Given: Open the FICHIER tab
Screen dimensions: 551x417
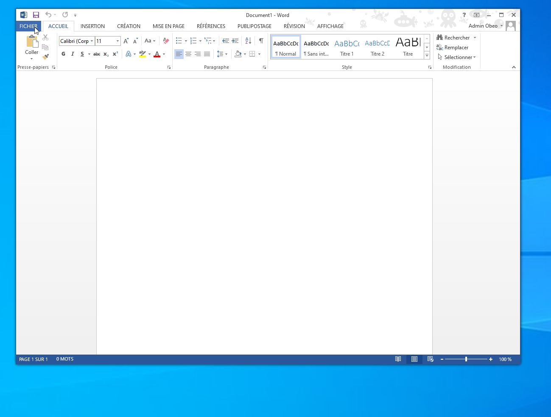Looking at the screenshot, I should (28, 26).
